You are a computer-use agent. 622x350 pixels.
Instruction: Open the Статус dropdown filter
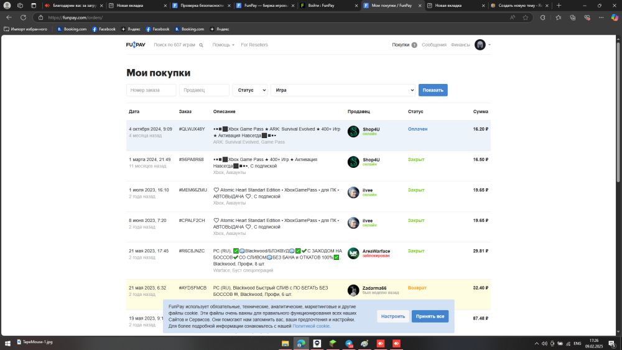250,90
